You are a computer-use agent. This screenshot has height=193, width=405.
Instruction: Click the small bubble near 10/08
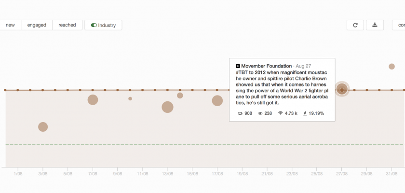130,98
